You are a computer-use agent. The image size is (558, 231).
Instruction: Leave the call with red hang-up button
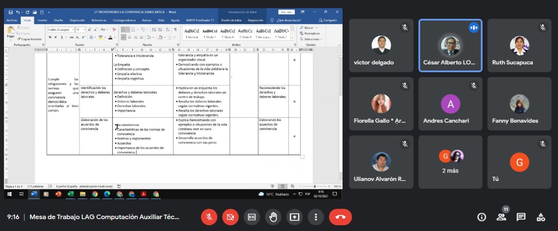pyautogui.click(x=340, y=217)
